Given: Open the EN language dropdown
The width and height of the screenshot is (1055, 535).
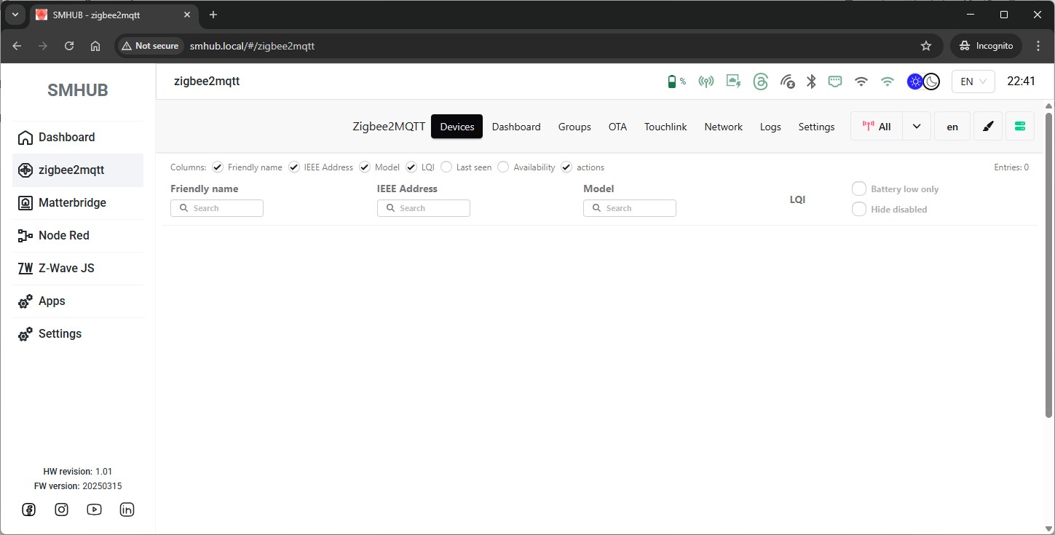Looking at the screenshot, I should 973,82.
